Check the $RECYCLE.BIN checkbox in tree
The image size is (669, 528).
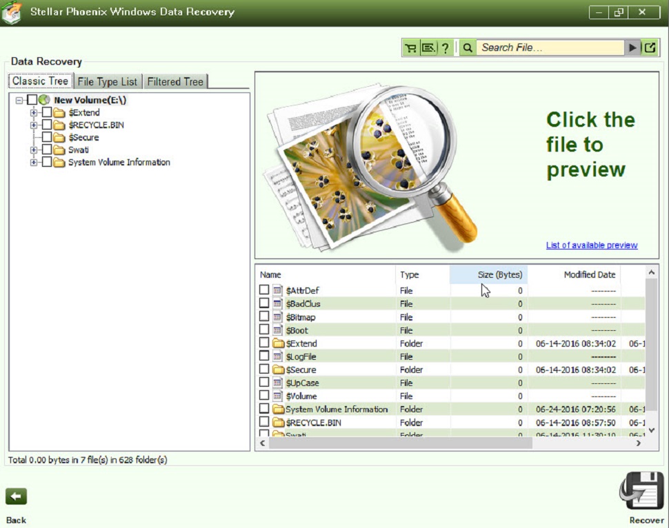coord(47,125)
